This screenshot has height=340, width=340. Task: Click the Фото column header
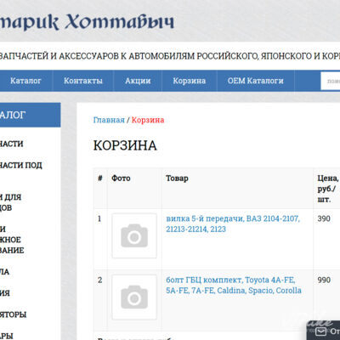point(121,178)
